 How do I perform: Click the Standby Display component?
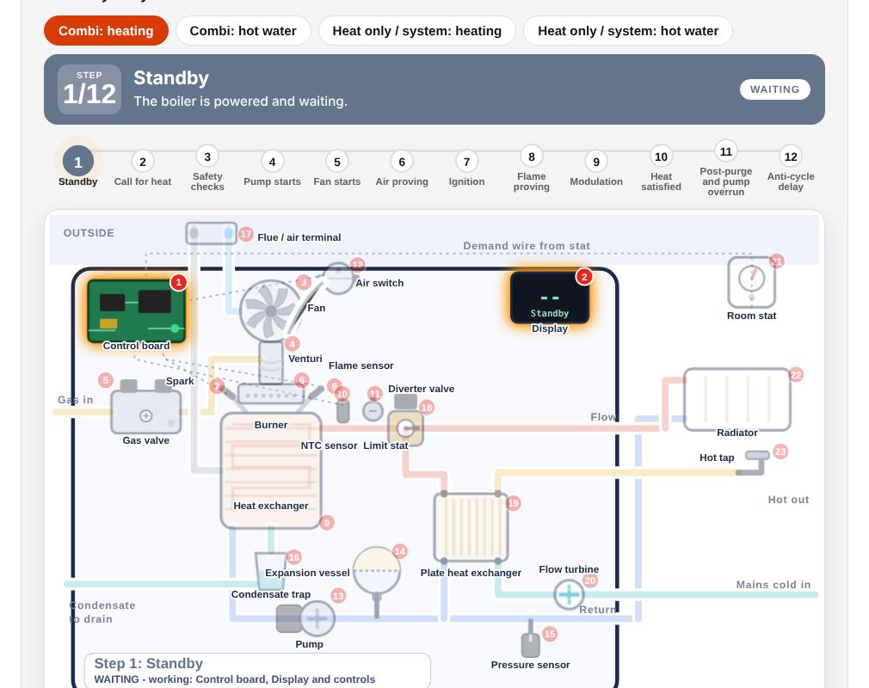[550, 298]
